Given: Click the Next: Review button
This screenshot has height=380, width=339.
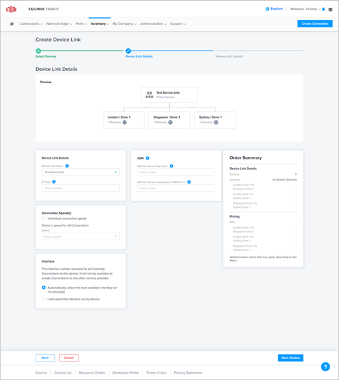Looking at the screenshot, I should pyautogui.click(x=290, y=358).
